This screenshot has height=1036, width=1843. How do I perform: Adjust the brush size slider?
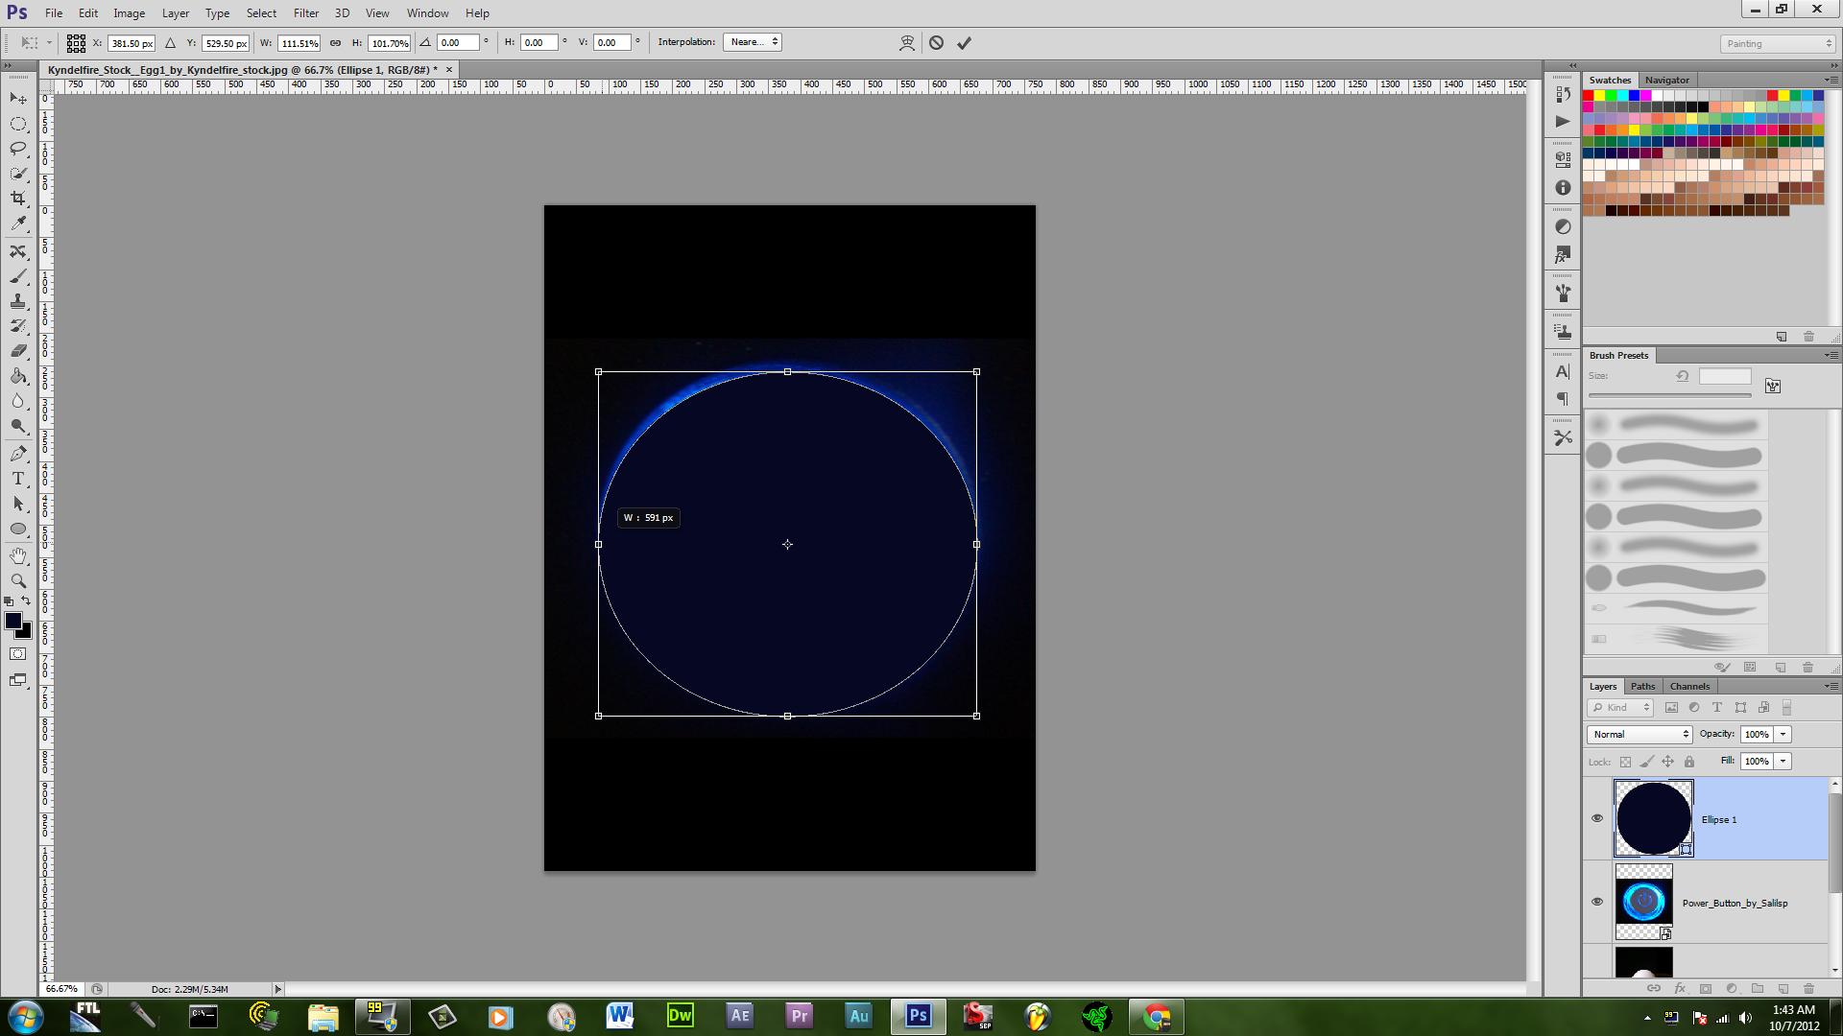coord(1669,395)
